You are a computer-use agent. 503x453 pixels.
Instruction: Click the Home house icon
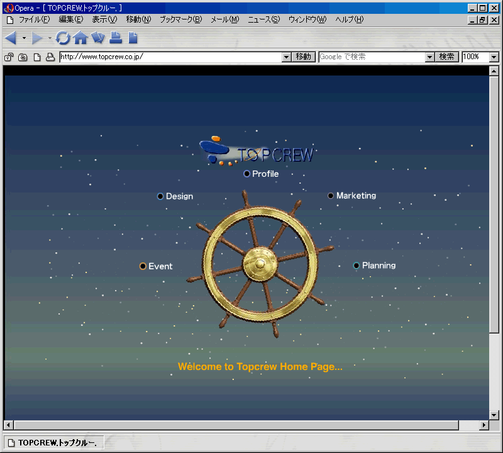80,38
